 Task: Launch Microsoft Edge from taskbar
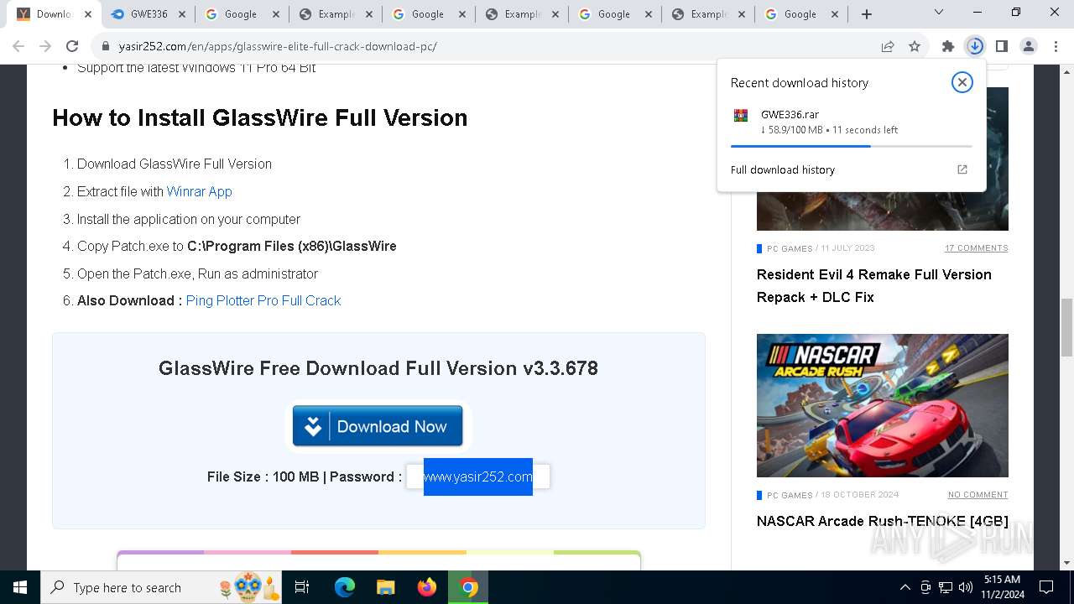pyautogui.click(x=345, y=587)
